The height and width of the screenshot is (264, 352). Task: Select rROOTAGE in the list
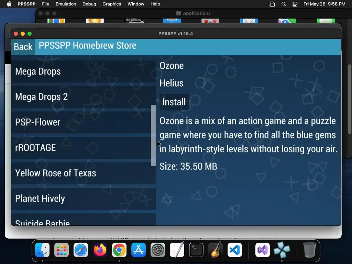point(83,147)
